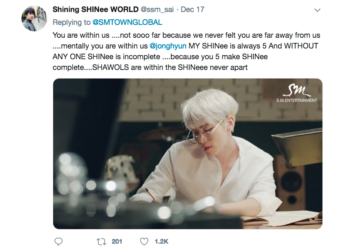
Task: Expand the attached photo of the man writing
Action: click(x=188, y=154)
